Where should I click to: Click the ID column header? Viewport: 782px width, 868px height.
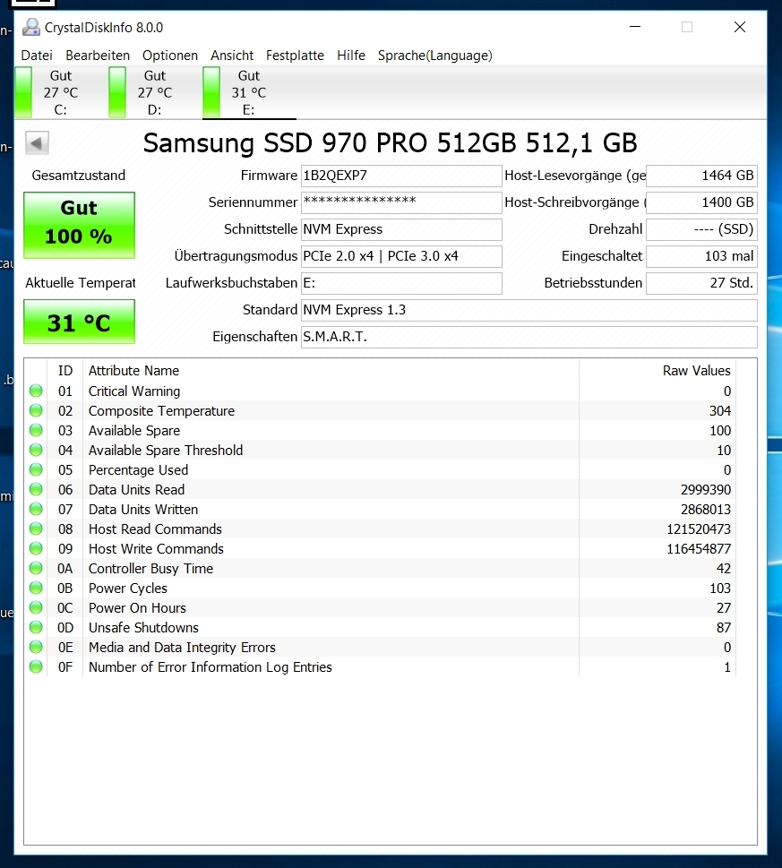click(65, 370)
